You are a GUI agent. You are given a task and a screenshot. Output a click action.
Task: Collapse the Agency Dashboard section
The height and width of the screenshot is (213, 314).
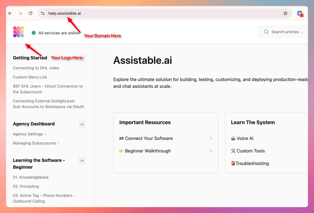click(x=82, y=124)
